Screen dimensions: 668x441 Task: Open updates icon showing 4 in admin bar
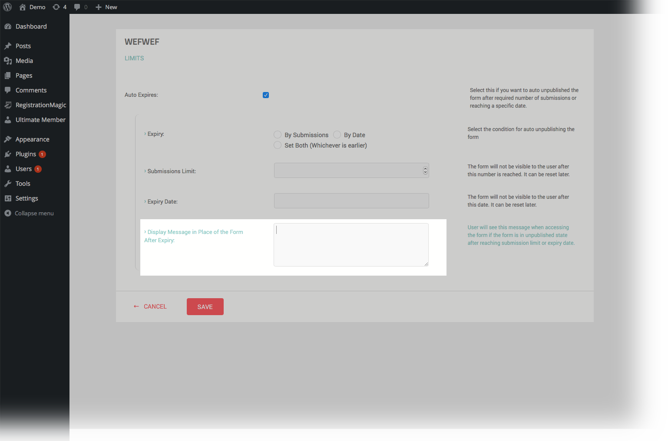[x=59, y=7]
